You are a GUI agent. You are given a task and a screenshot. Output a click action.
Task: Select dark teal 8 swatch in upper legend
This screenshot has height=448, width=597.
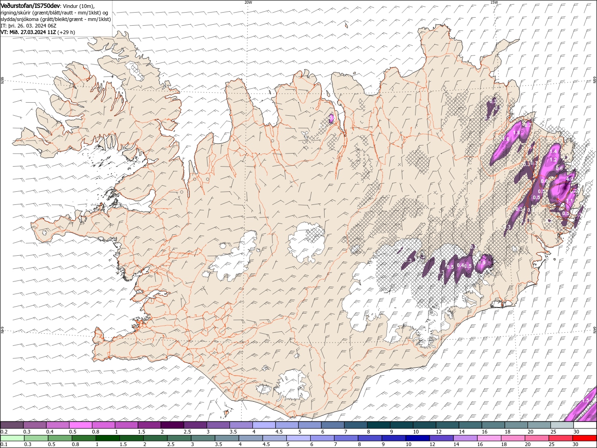point(378,425)
